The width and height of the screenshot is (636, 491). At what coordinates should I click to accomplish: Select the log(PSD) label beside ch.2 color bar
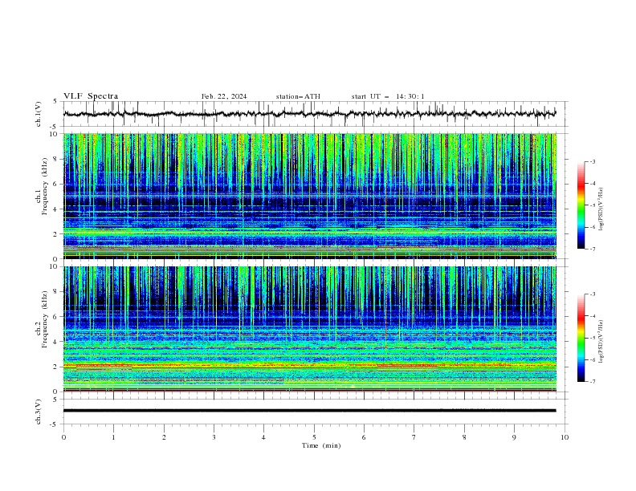pyautogui.click(x=601, y=342)
